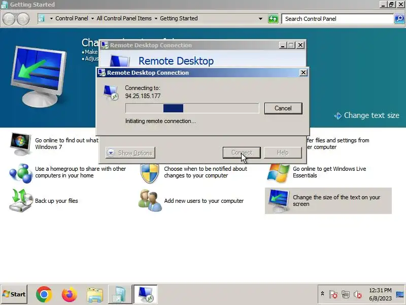Open the root dropdown before Control Panel
This screenshot has height=305, width=406.
(51, 18)
